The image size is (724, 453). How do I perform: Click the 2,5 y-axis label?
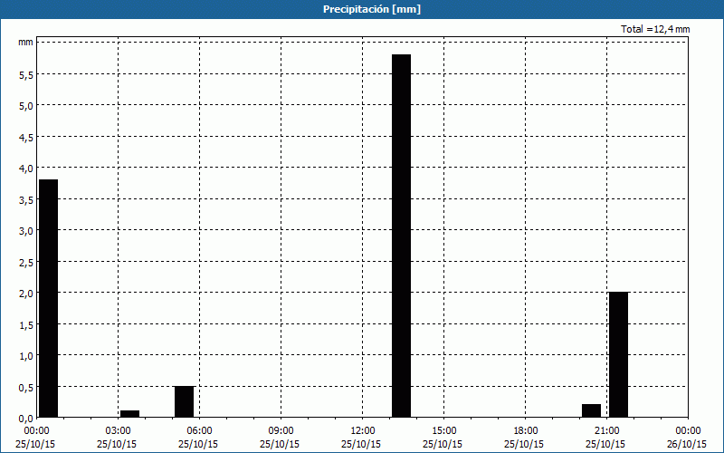[x=26, y=262]
